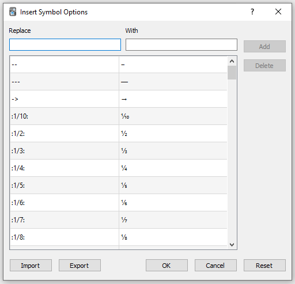Click the Cancel button
This screenshot has height=284, width=295.
[x=215, y=266]
